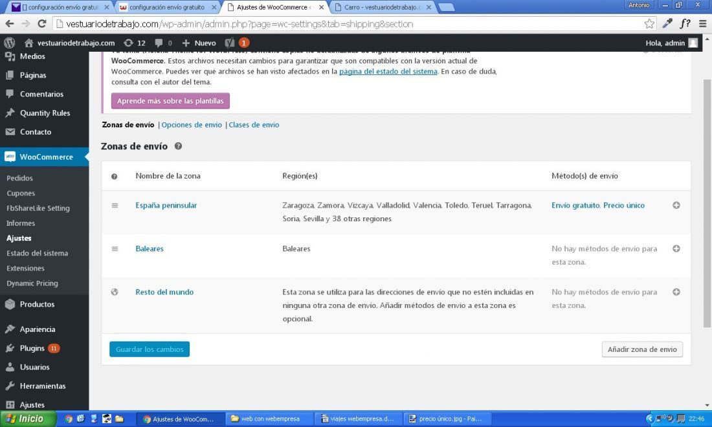Click Aprende más sobre las plantillas button

coord(170,101)
